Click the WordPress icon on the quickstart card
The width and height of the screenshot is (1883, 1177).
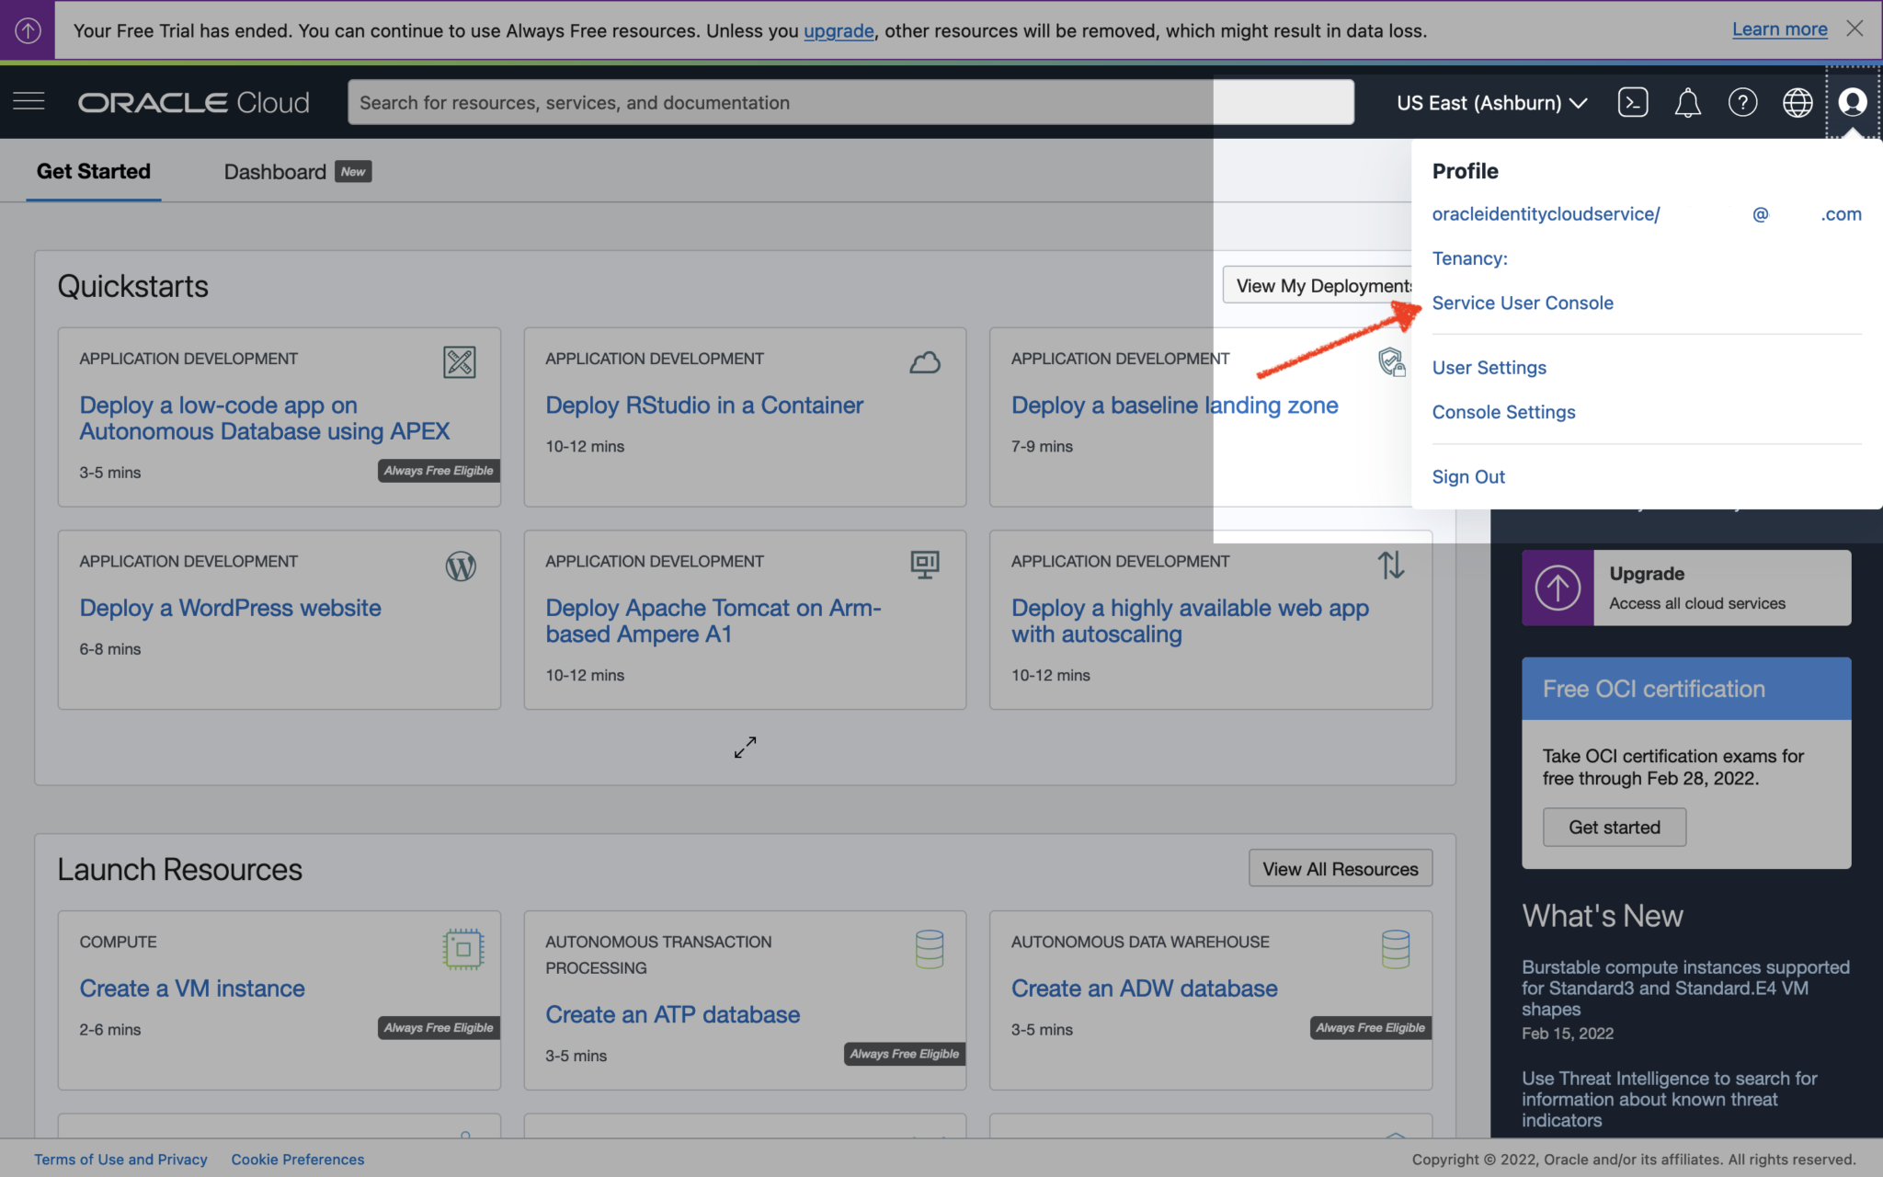click(x=461, y=566)
